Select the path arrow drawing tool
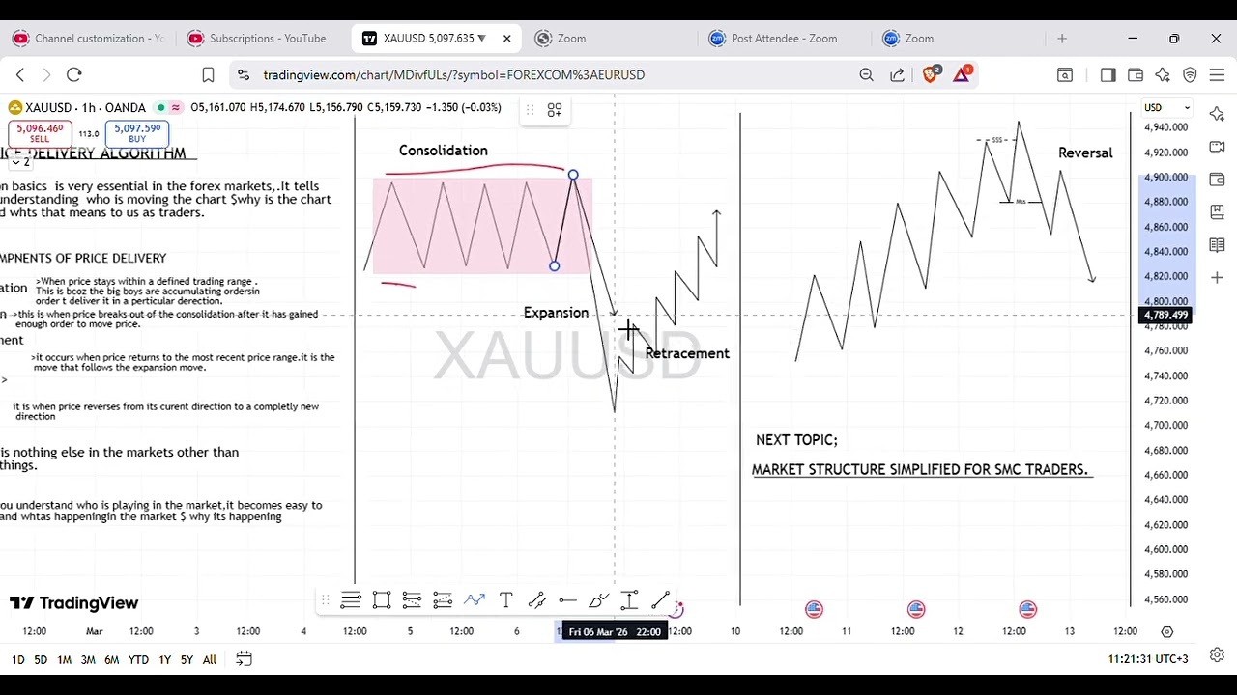This screenshot has height=695, width=1237. coord(474,601)
